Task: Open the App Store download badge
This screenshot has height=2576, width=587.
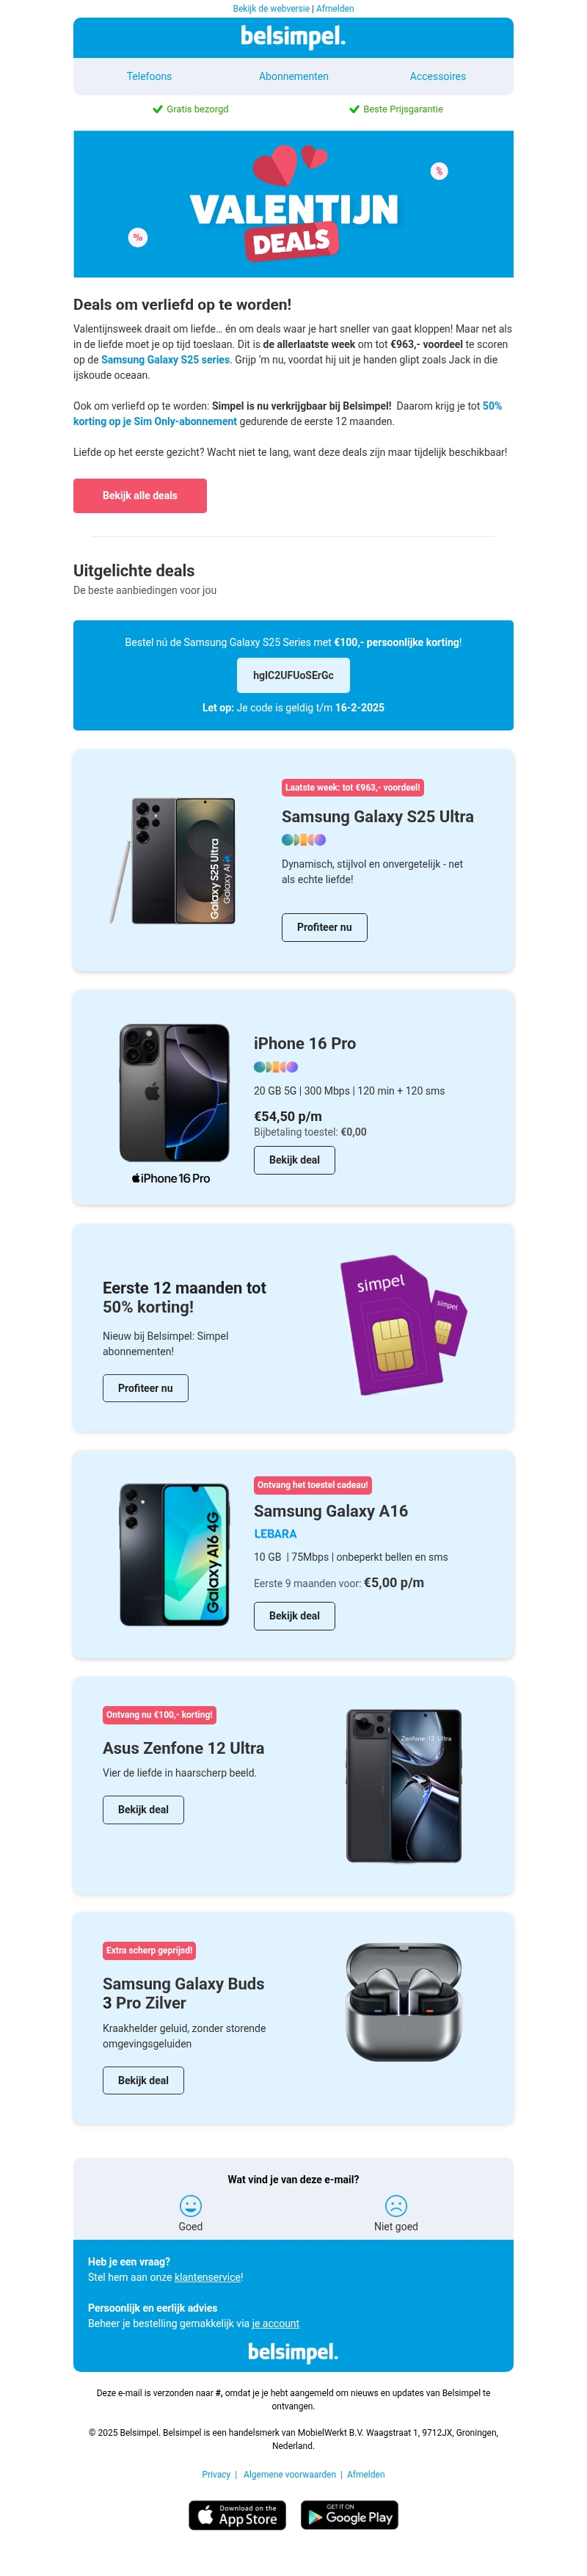Action: click(237, 2514)
